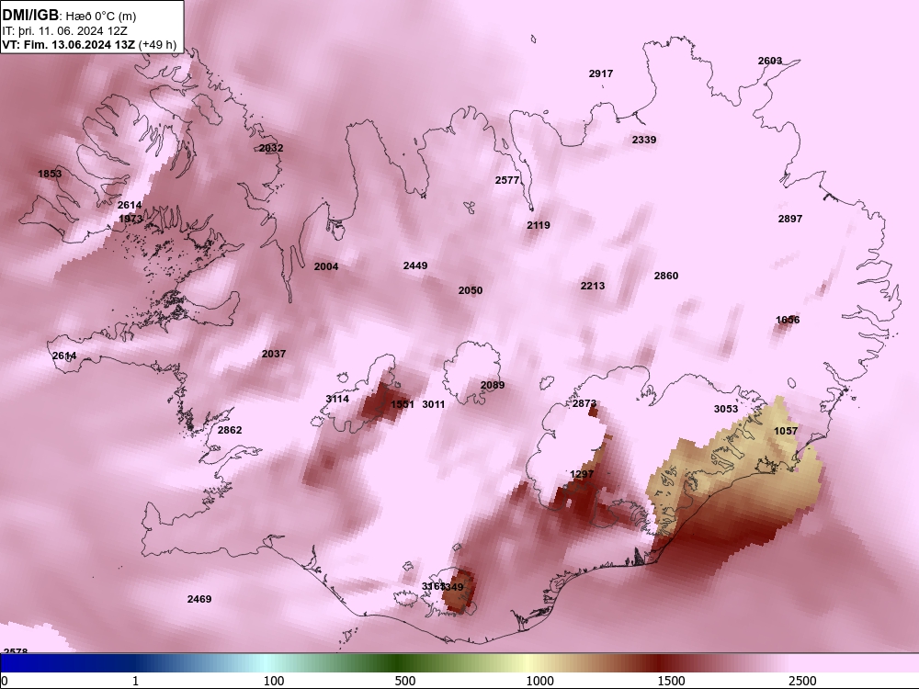Pick the 2032 height label
The height and width of the screenshot is (689, 919).
pos(271,148)
